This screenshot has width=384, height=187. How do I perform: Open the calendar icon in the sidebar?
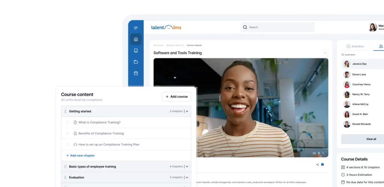(x=136, y=73)
